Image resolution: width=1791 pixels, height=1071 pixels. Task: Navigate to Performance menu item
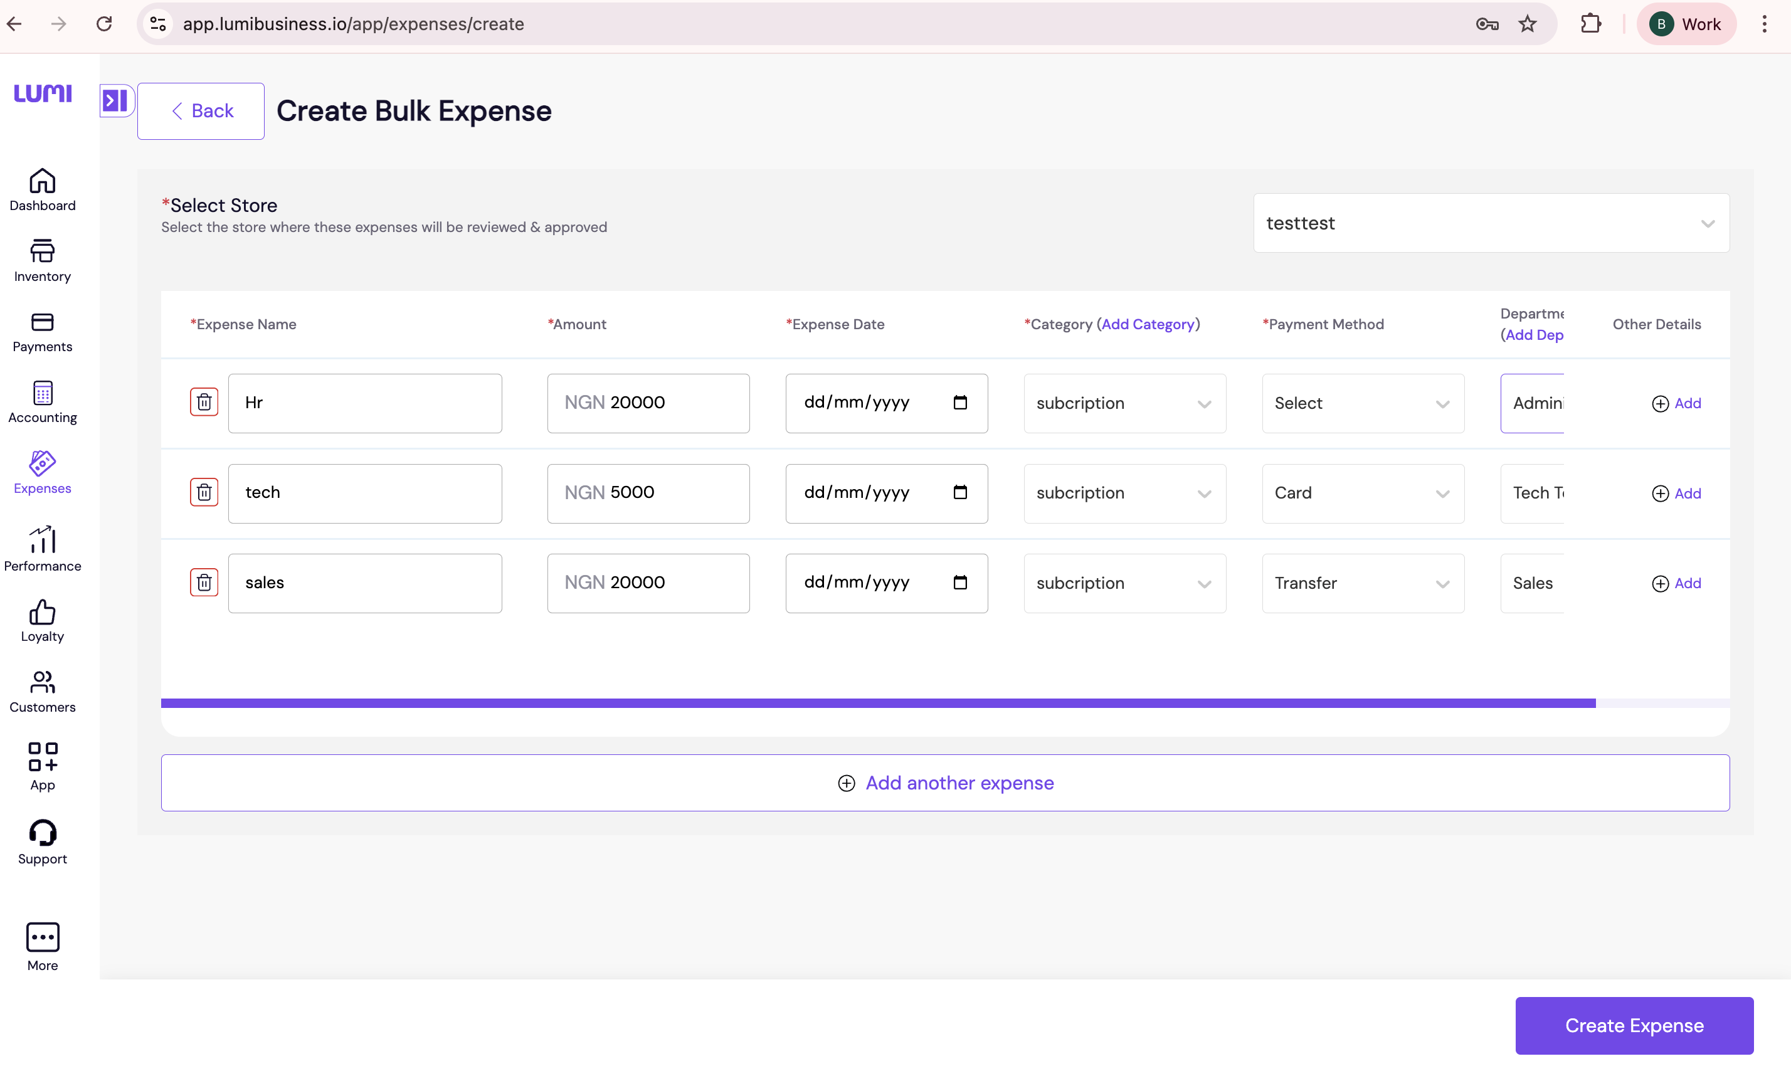[42, 549]
